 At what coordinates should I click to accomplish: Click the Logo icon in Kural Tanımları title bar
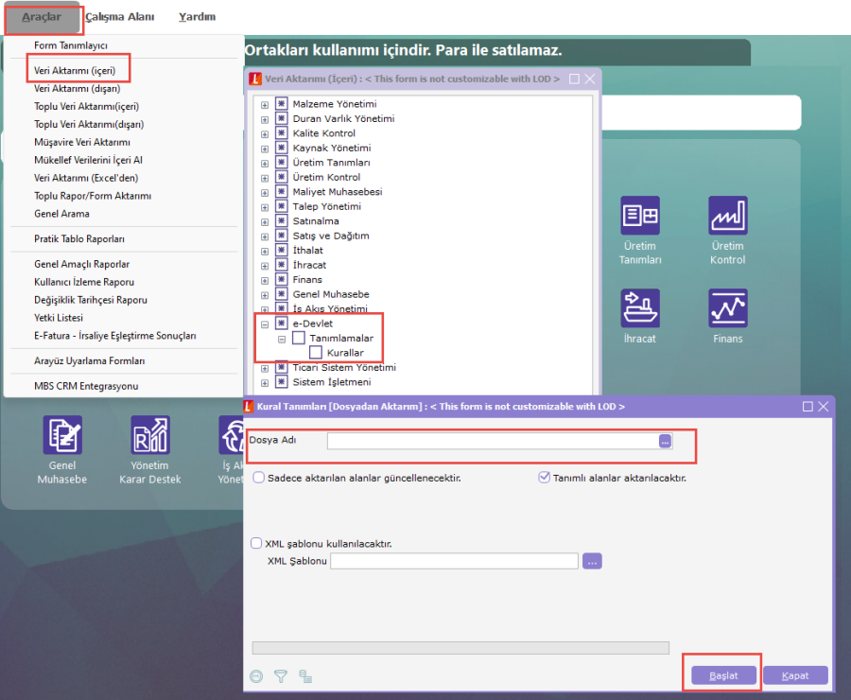[x=249, y=406]
